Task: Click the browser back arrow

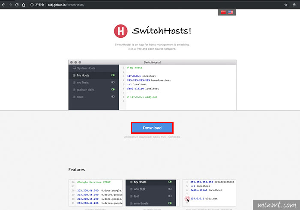Action: click(x=3, y=5)
